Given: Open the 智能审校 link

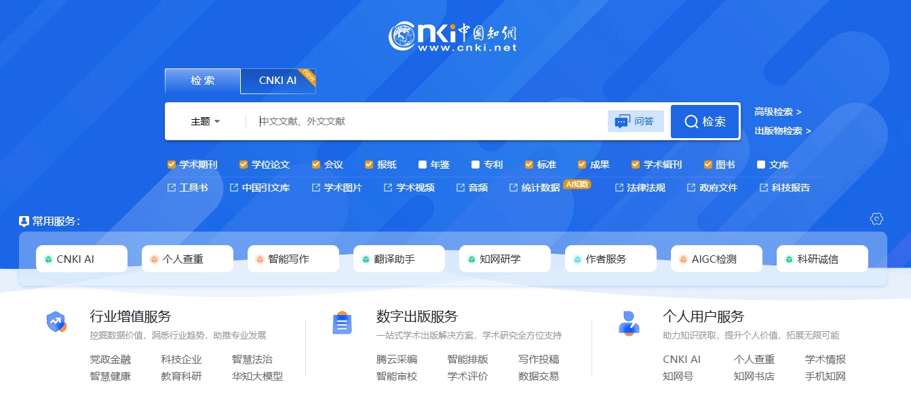Looking at the screenshot, I should coord(397,376).
